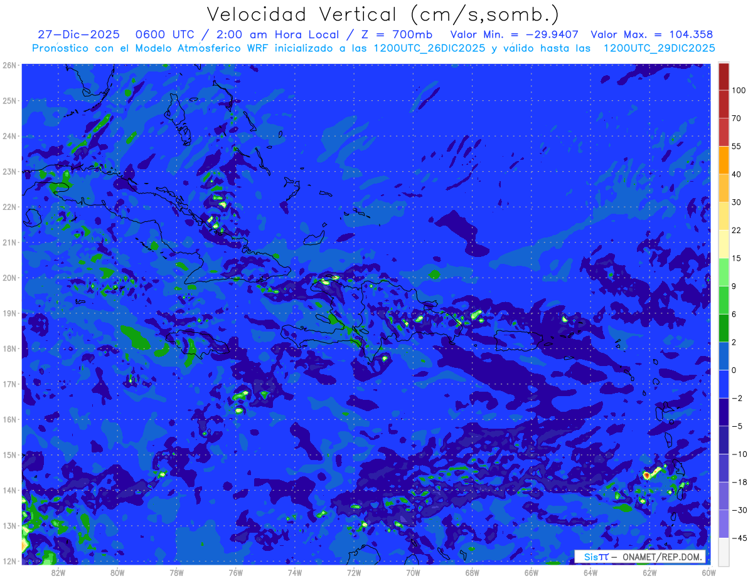Viewport: 753px width, 581px height.
Task: Click the longitude label '62W'
Action: coord(650,572)
